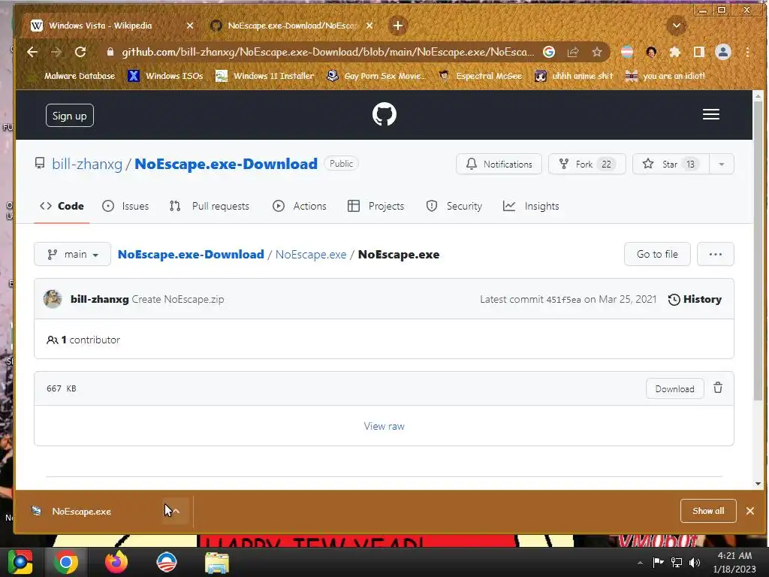Click the volume speaker tray icon
This screenshot has width=769, height=577.
click(695, 562)
